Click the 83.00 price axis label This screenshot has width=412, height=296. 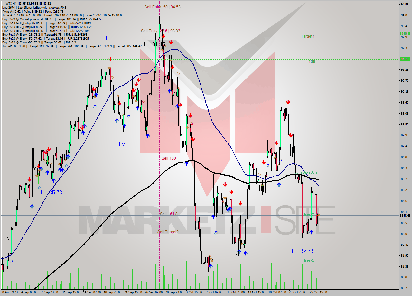[x=404, y=234]
